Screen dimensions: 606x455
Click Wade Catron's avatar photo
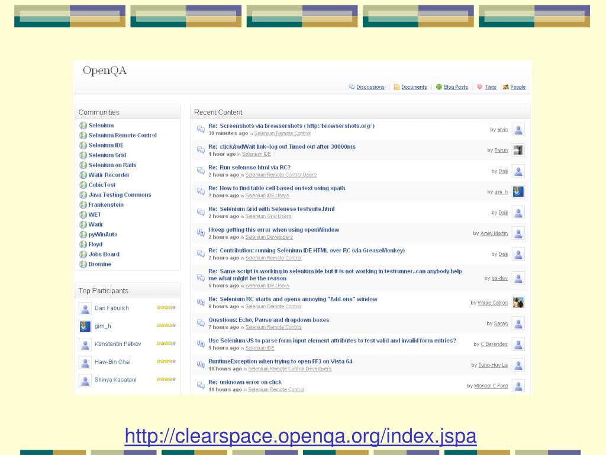518,303
